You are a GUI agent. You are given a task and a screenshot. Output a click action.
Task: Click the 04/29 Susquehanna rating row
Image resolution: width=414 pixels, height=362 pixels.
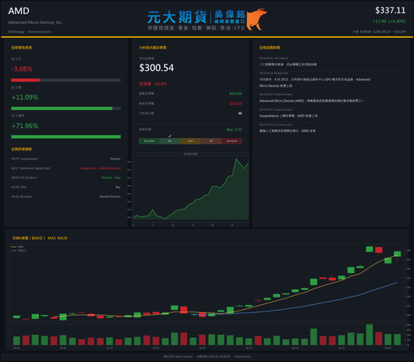pos(66,159)
